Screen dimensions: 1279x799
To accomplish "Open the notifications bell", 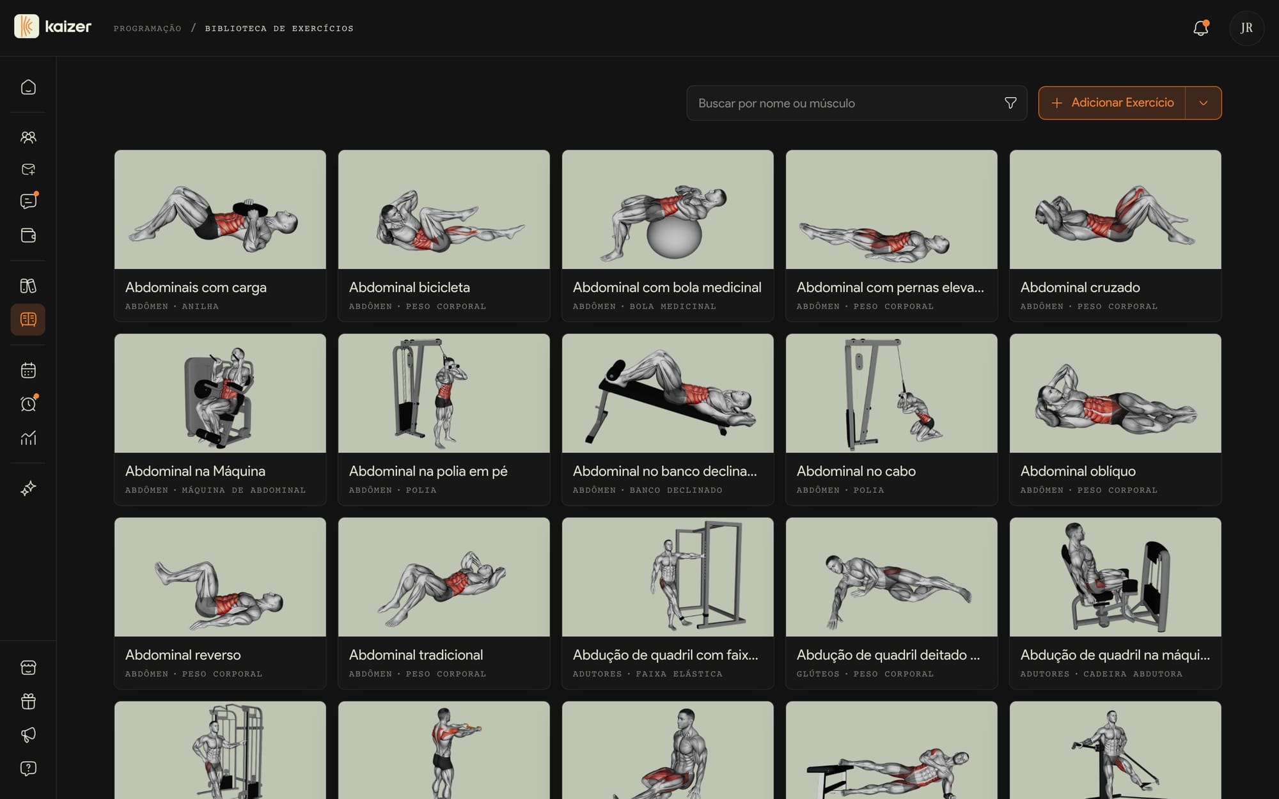I will (x=1200, y=28).
